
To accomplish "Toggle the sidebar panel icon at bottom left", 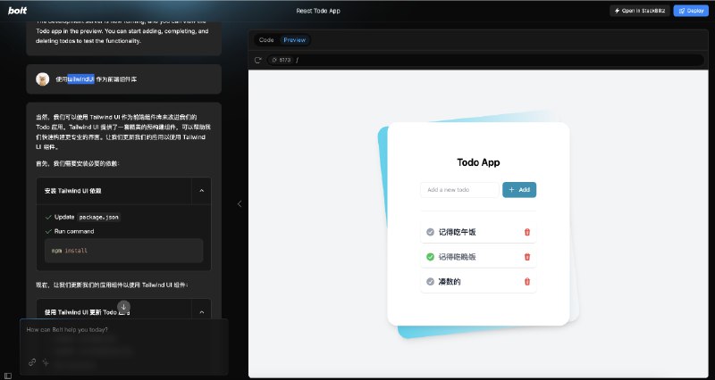I will (8, 376).
